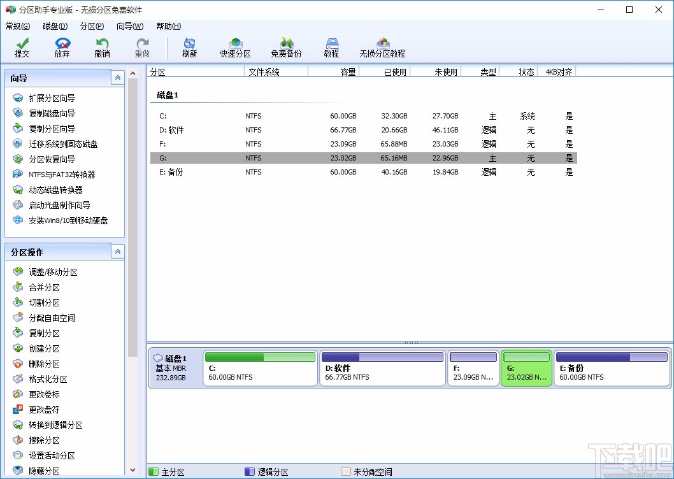The image size is (674, 479).
Task: Launch 分区恢复向导 wizard
Action: [x=52, y=159]
